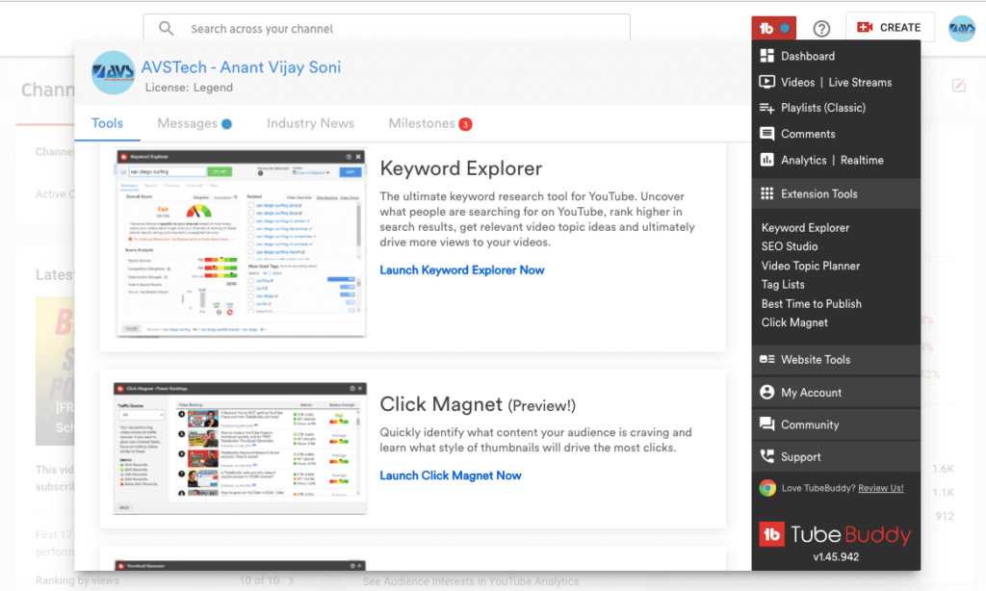This screenshot has height=591, width=986.
Task: Click the My Account person icon
Action: click(x=767, y=393)
